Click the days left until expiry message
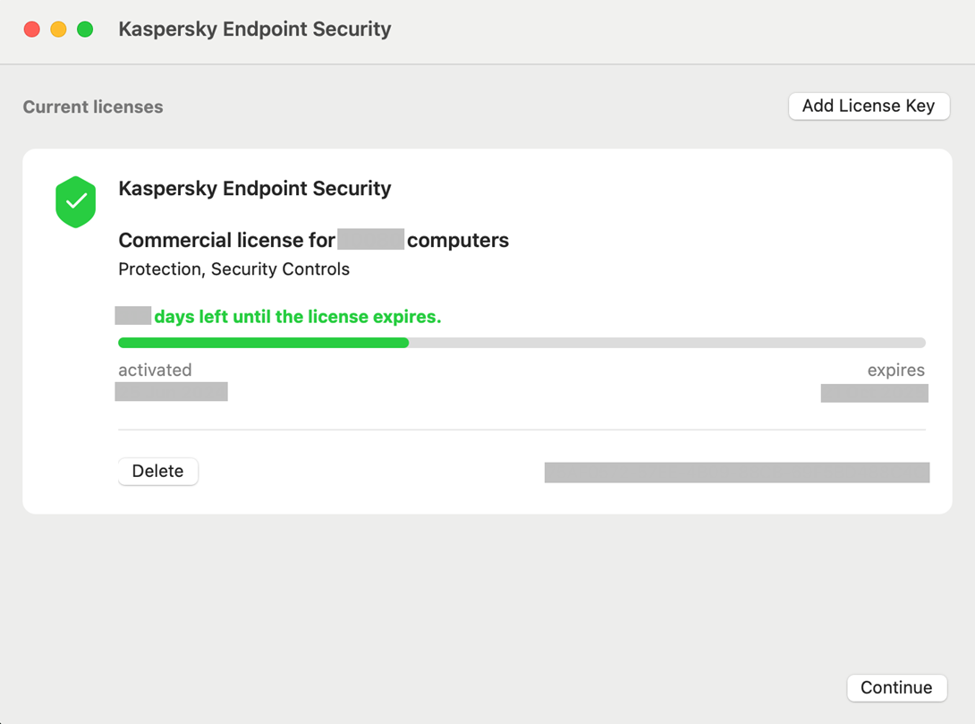The width and height of the screenshot is (975, 724). pos(297,317)
